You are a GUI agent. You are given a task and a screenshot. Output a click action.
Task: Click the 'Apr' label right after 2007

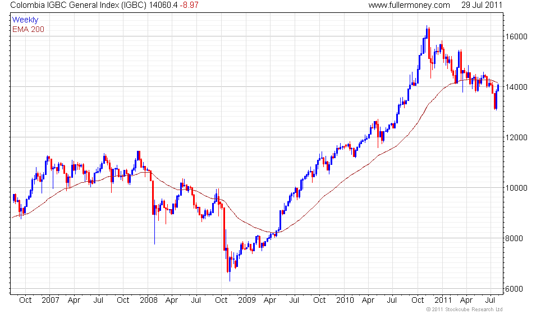(74, 300)
